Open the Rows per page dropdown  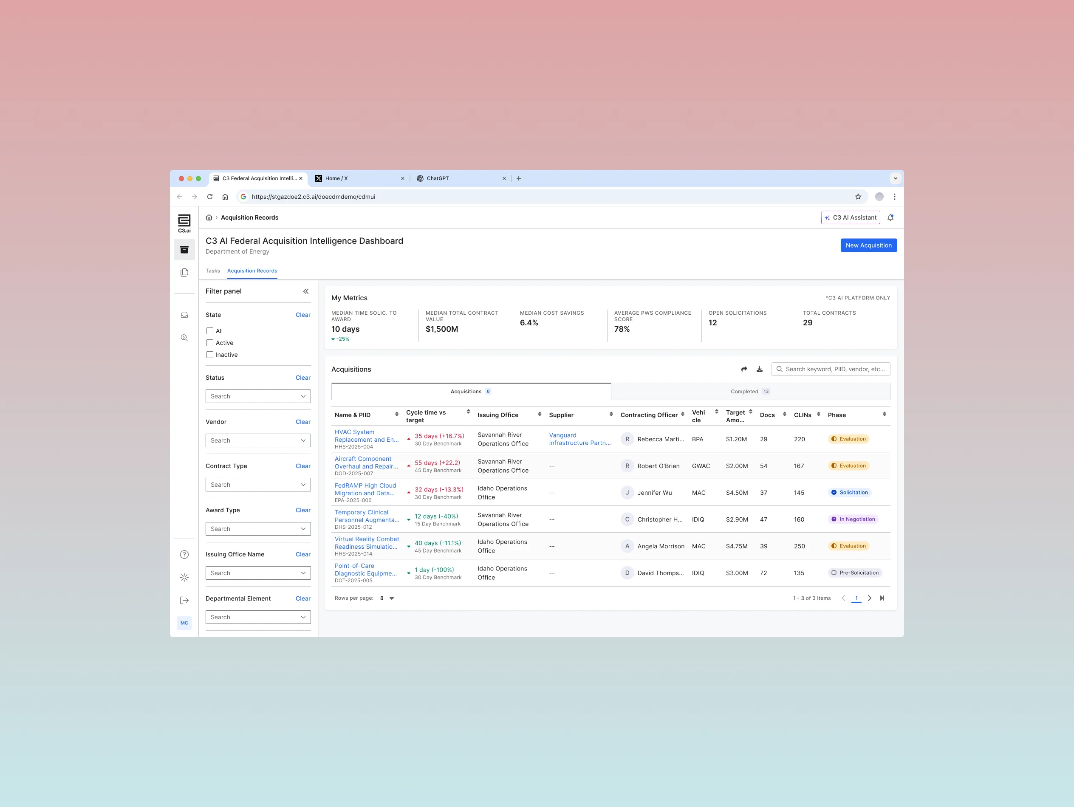(x=387, y=598)
